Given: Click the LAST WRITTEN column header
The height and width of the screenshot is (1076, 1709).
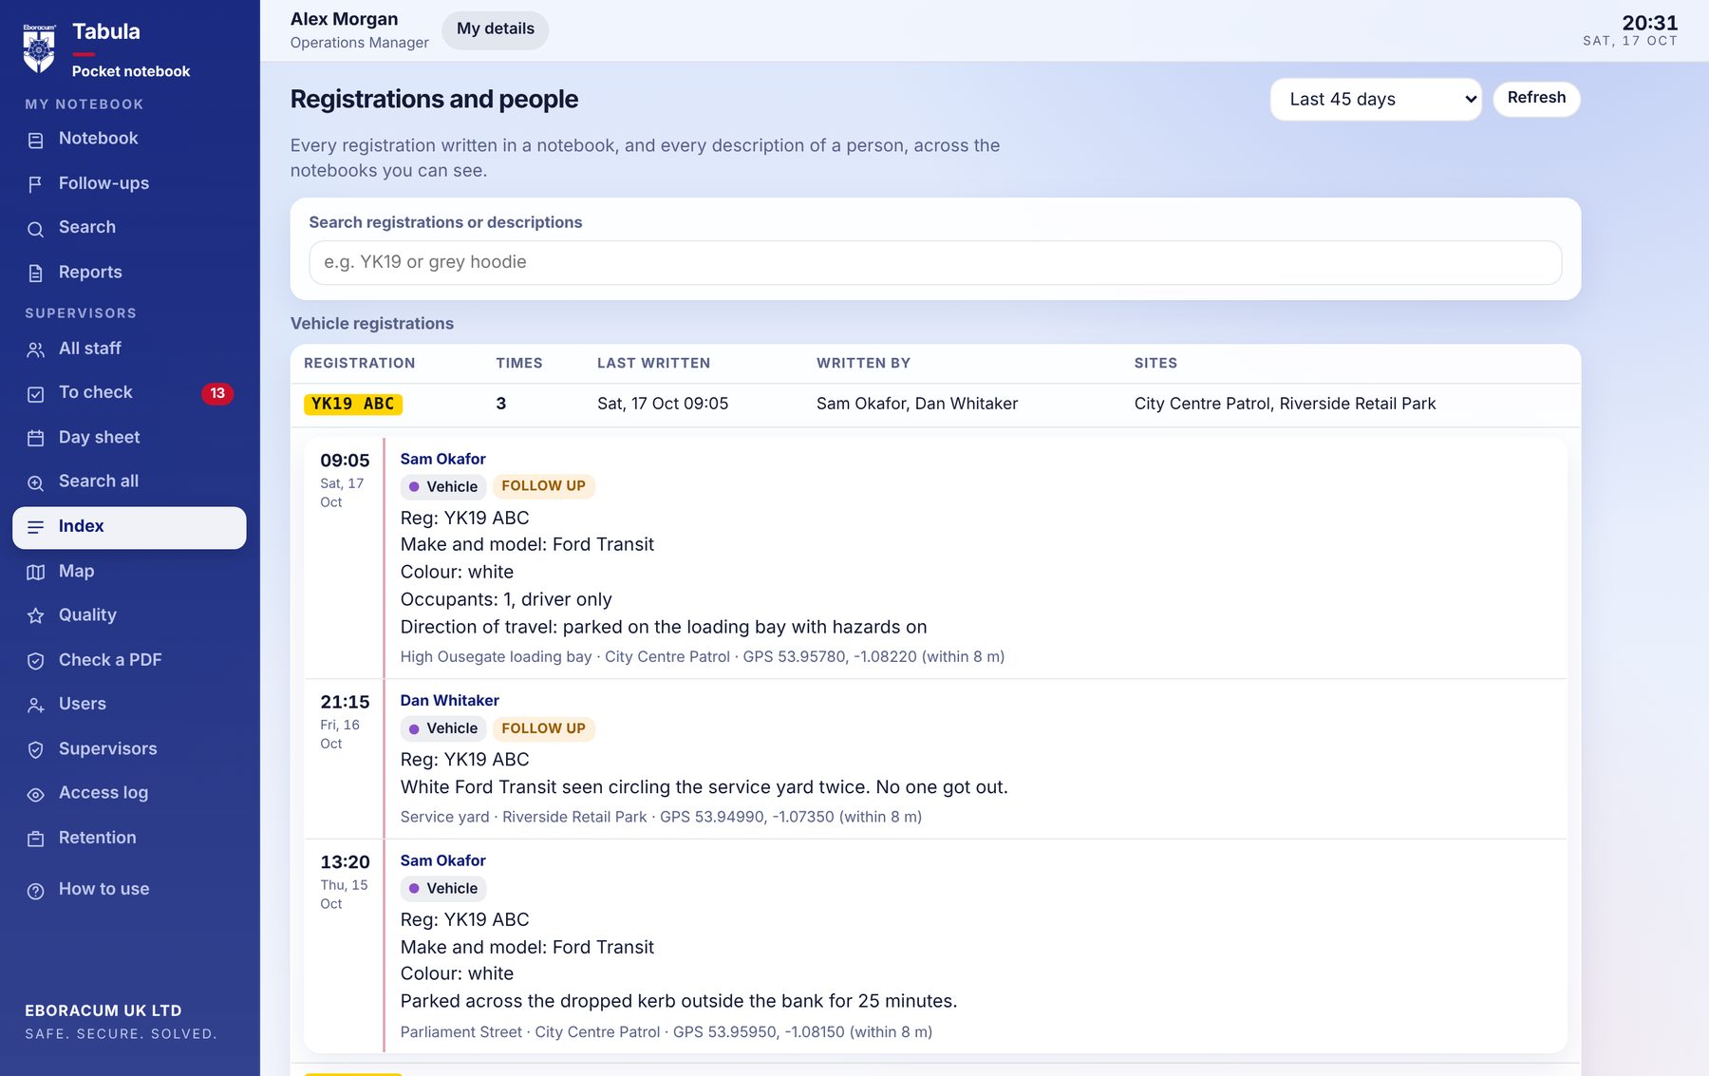Looking at the screenshot, I should click(653, 364).
